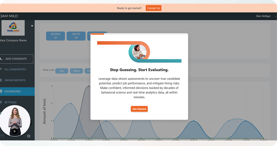Select the HR RISK 25 tile
277x146 pixels.
coord(56,36)
